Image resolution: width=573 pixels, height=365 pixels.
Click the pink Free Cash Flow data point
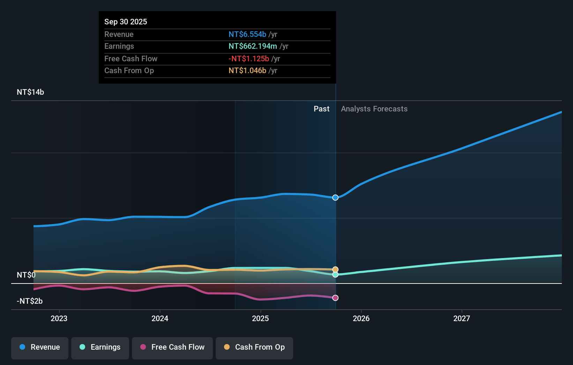tap(335, 298)
